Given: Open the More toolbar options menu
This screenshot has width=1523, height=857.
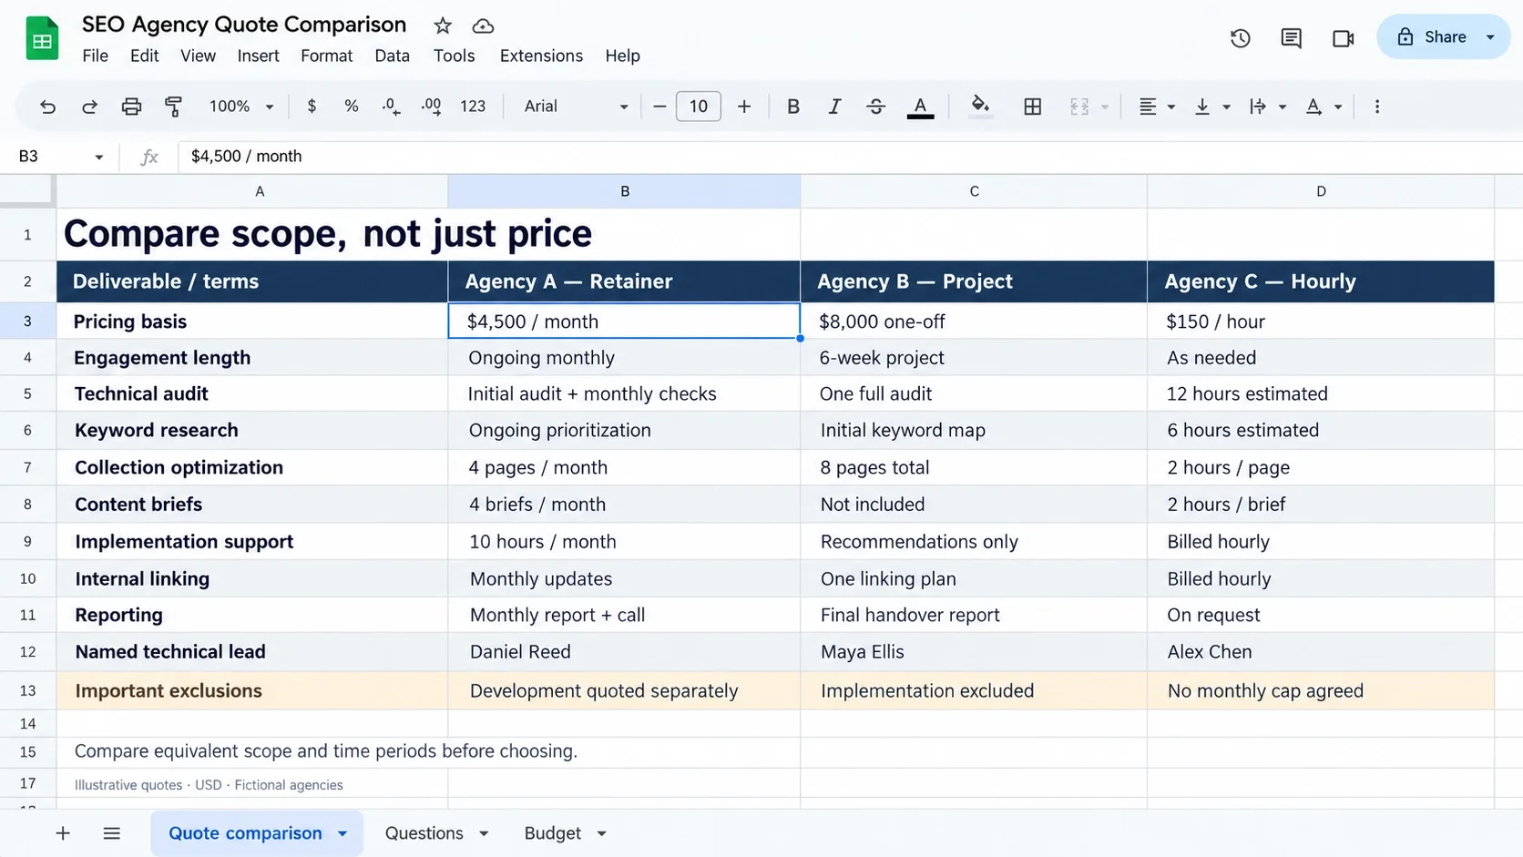Looking at the screenshot, I should pyautogui.click(x=1377, y=107).
